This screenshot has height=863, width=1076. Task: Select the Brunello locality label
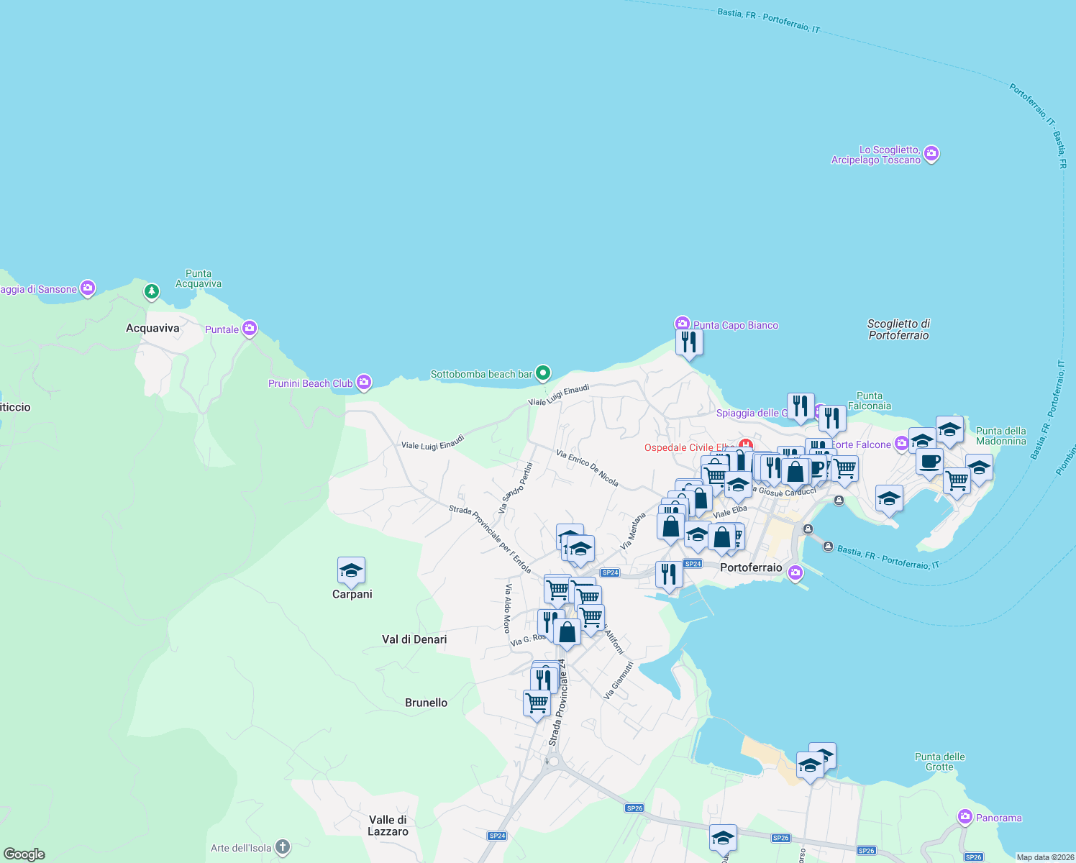click(427, 703)
